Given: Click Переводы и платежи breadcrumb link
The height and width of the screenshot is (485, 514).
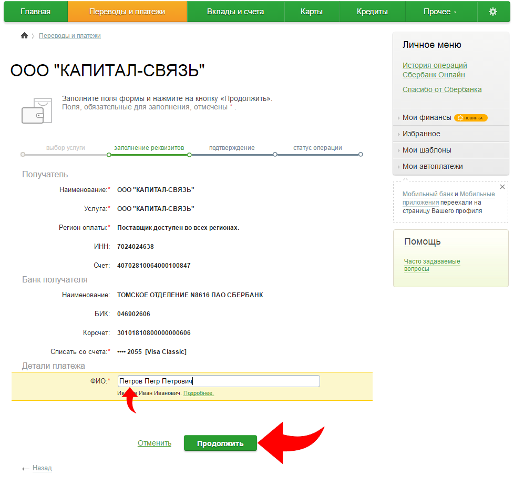Looking at the screenshot, I should (70, 36).
